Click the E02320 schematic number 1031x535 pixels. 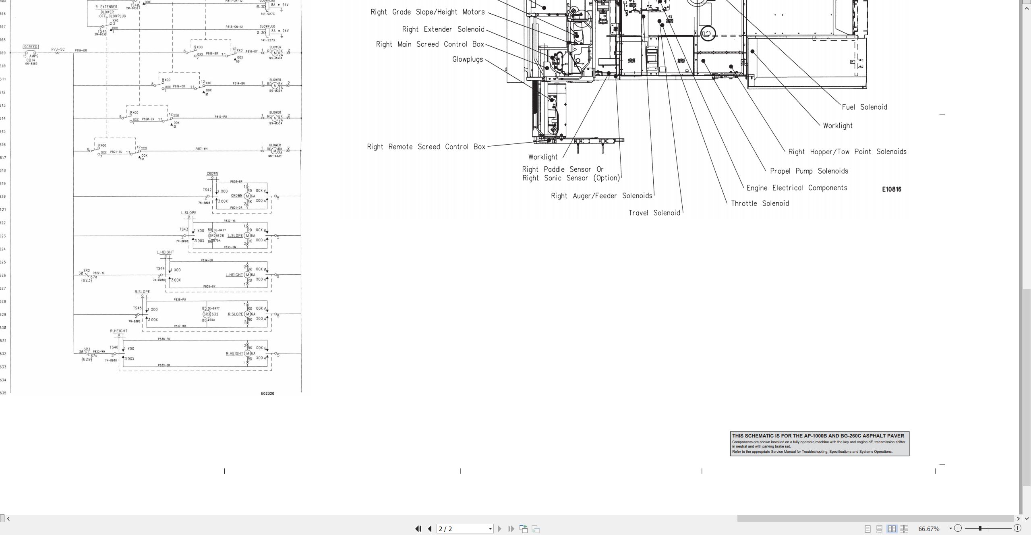(267, 394)
